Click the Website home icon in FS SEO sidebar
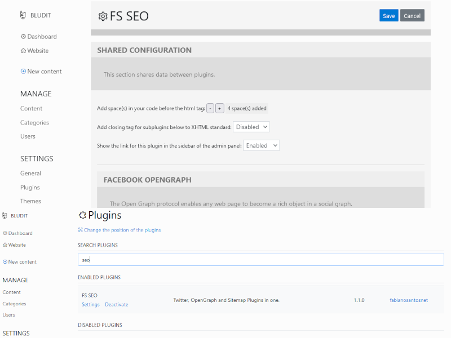451x338 pixels. [x=23, y=51]
